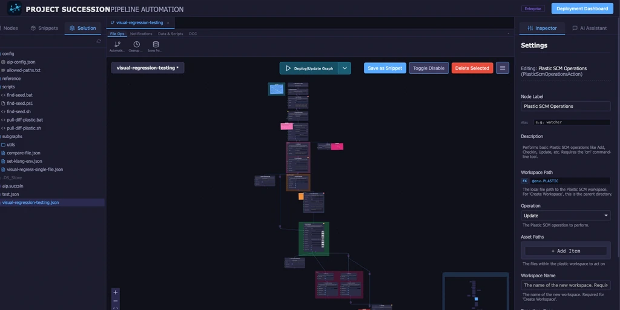Refresh the solution file tree
This screenshot has width=620, height=310.
(99, 41)
